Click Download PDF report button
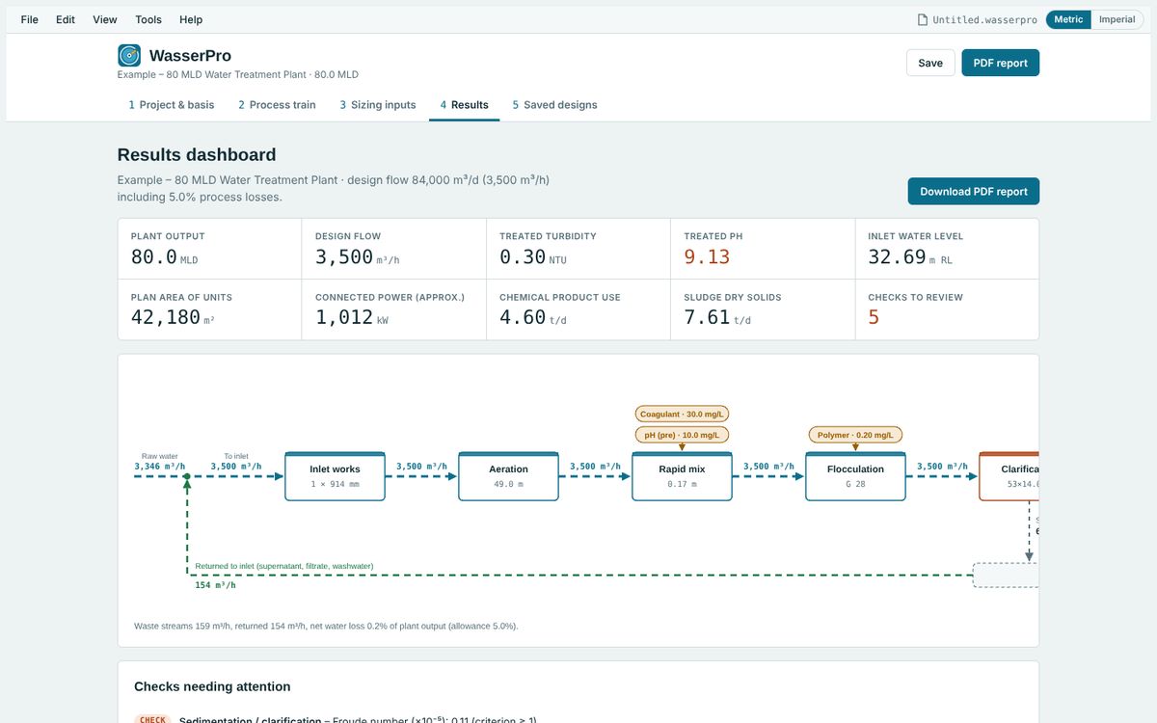The width and height of the screenshot is (1157, 723). click(x=974, y=191)
